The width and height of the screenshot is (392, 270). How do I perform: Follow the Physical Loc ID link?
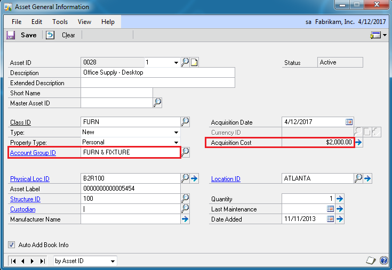(30, 179)
